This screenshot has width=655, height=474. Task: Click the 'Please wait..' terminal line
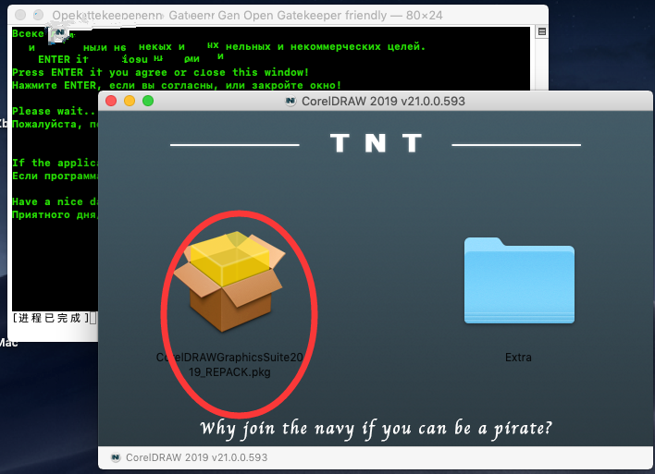pos(55,111)
